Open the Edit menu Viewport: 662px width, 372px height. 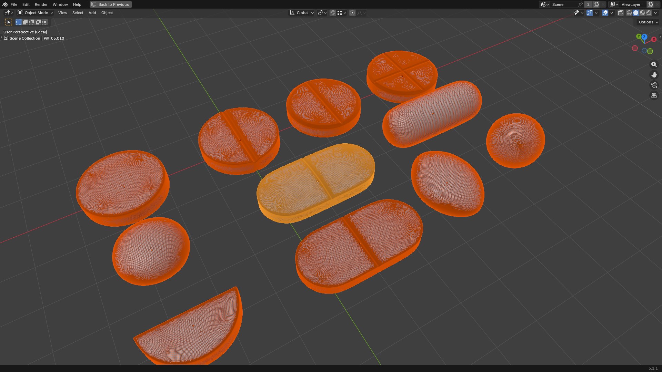(26, 4)
